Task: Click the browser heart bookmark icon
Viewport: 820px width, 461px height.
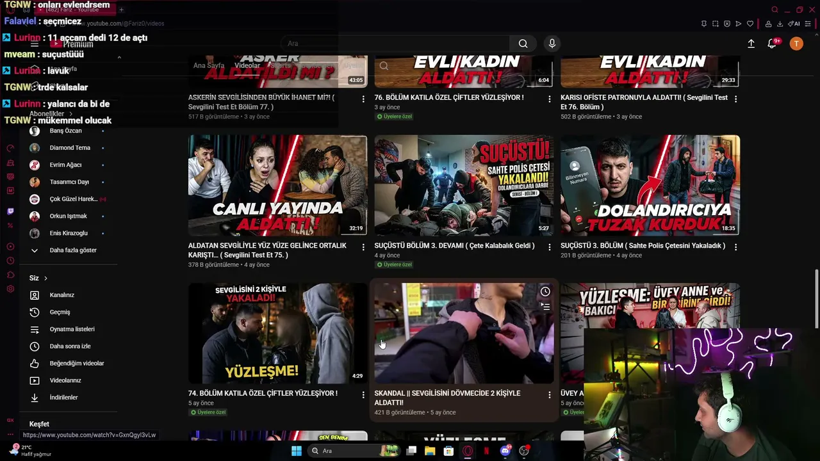Action: [x=750, y=24]
